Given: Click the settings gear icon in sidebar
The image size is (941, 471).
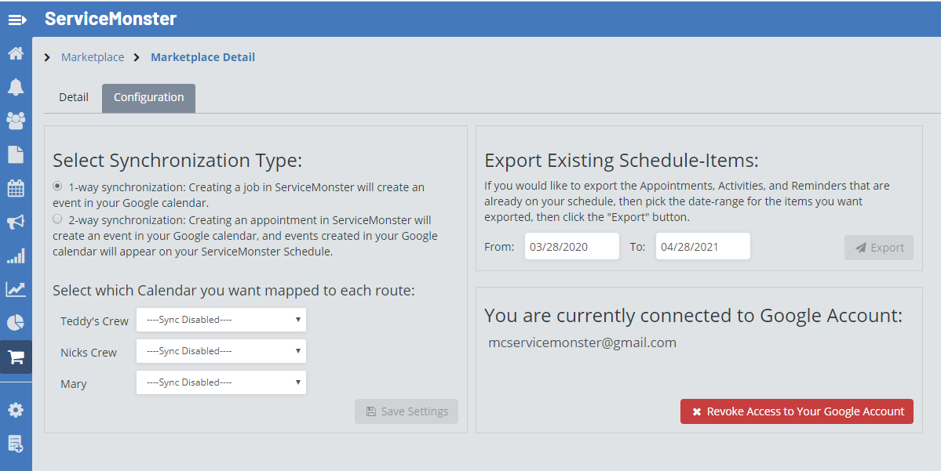Looking at the screenshot, I should pos(16,409).
